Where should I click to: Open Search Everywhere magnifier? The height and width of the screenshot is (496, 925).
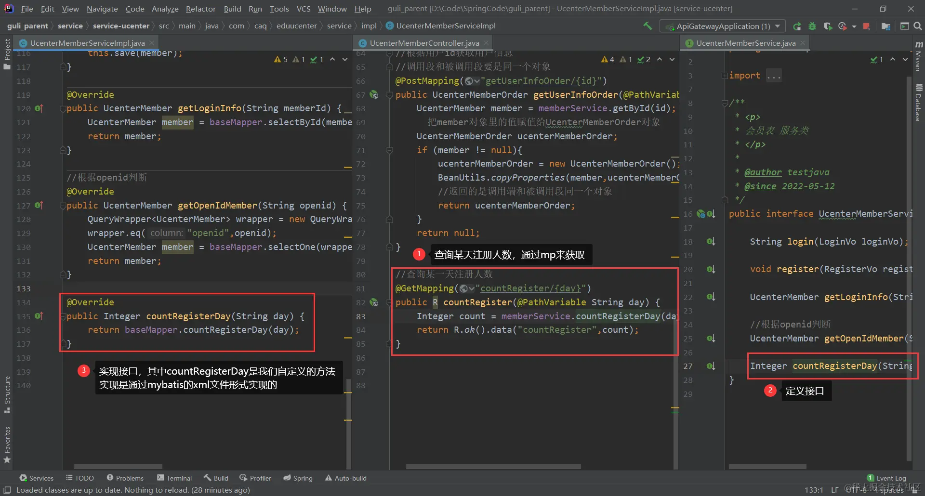(x=918, y=26)
